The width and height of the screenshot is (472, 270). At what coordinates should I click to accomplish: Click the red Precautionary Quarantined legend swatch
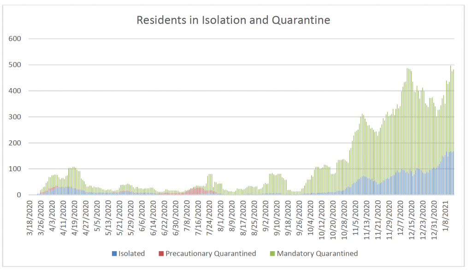point(160,253)
